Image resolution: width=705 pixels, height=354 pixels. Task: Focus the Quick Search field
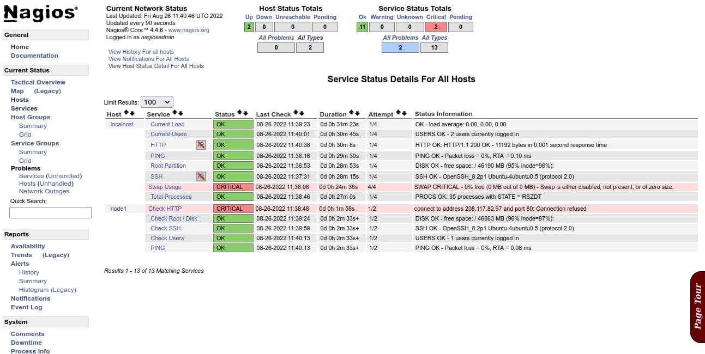[50, 212]
